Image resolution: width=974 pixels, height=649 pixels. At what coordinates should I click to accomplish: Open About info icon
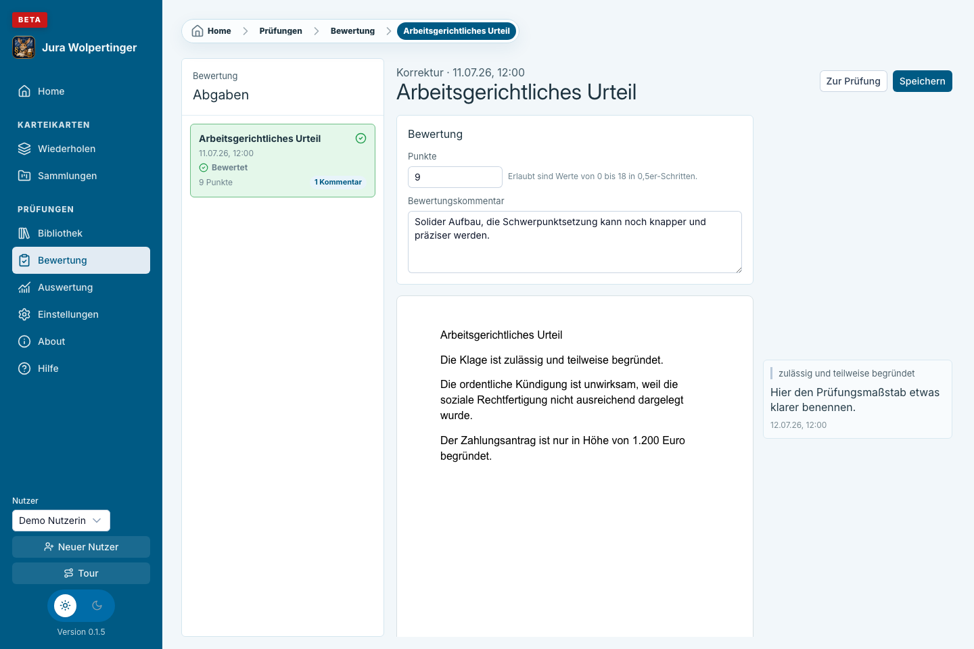click(24, 341)
